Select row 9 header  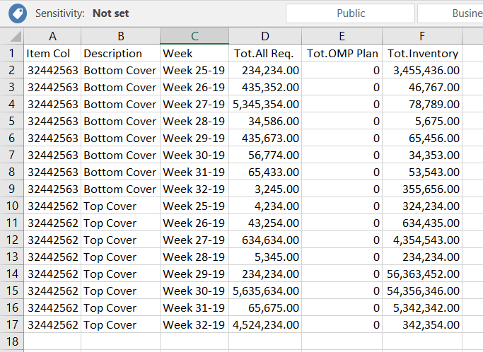(x=12, y=189)
